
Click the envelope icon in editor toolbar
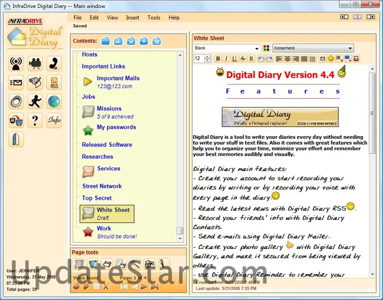[x=323, y=58]
